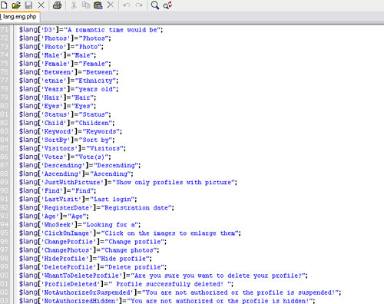Place cursor on the $lang['Between'] line

(68, 72)
